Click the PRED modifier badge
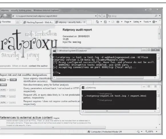The image size is (166, 139). tap(3, 96)
